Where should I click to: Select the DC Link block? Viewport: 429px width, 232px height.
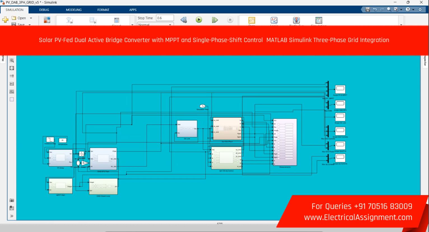point(187,129)
